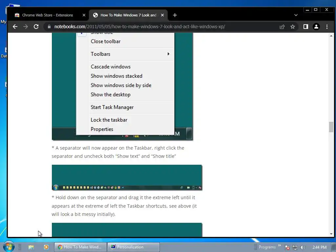The width and height of the screenshot is (336, 252).
Task: Click the paragraph starting 'A separator will now appear'
Action: point(118,152)
